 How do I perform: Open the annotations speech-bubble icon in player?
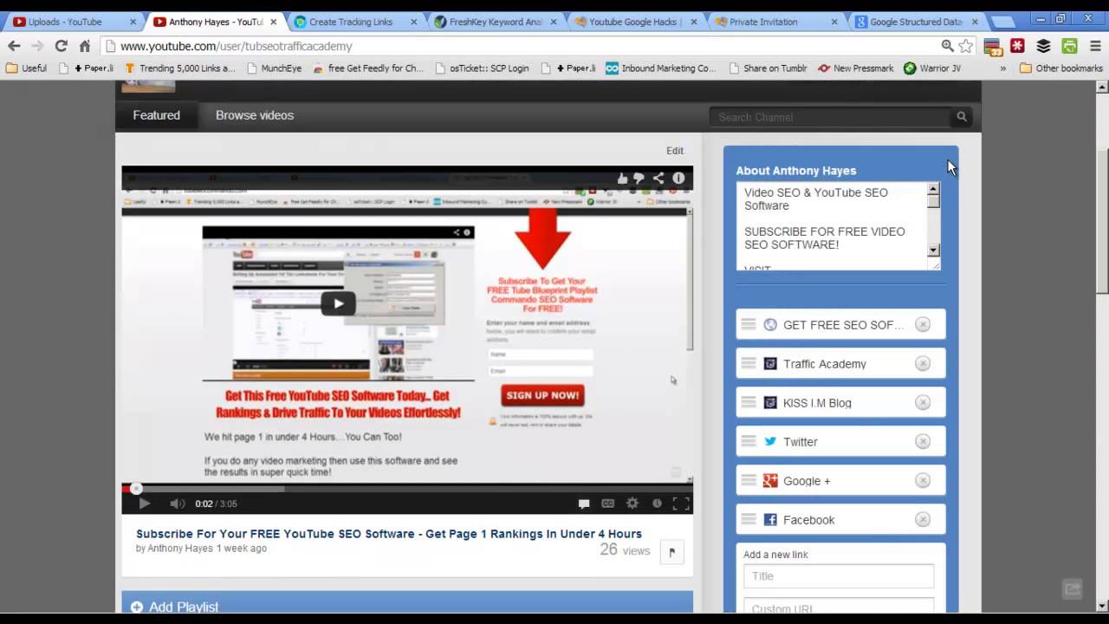584,504
